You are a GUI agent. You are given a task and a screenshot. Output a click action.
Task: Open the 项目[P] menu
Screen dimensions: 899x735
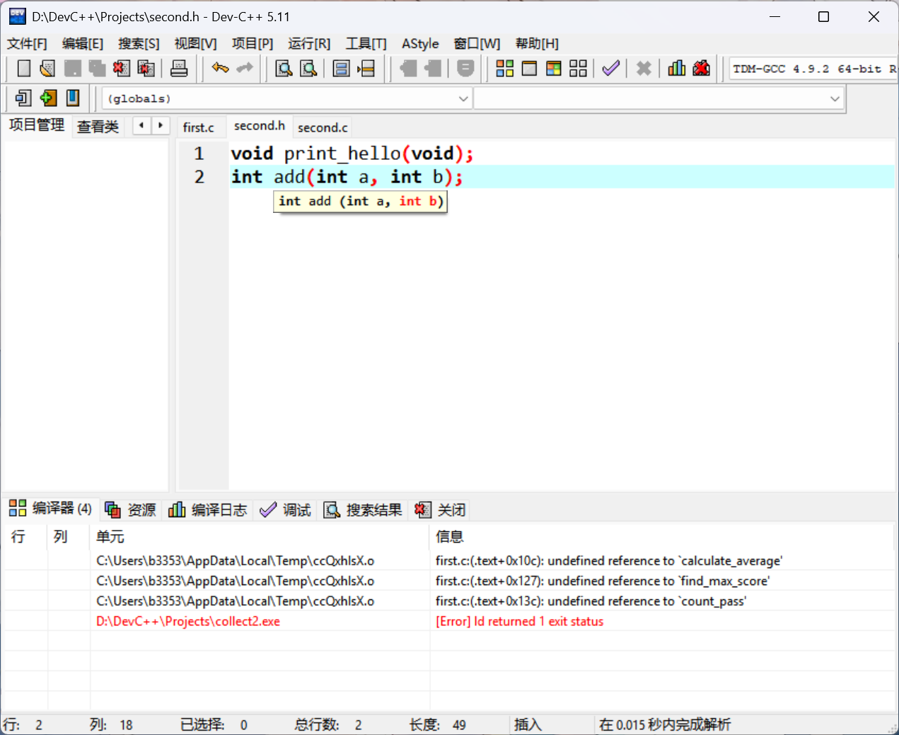[x=253, y=44]
